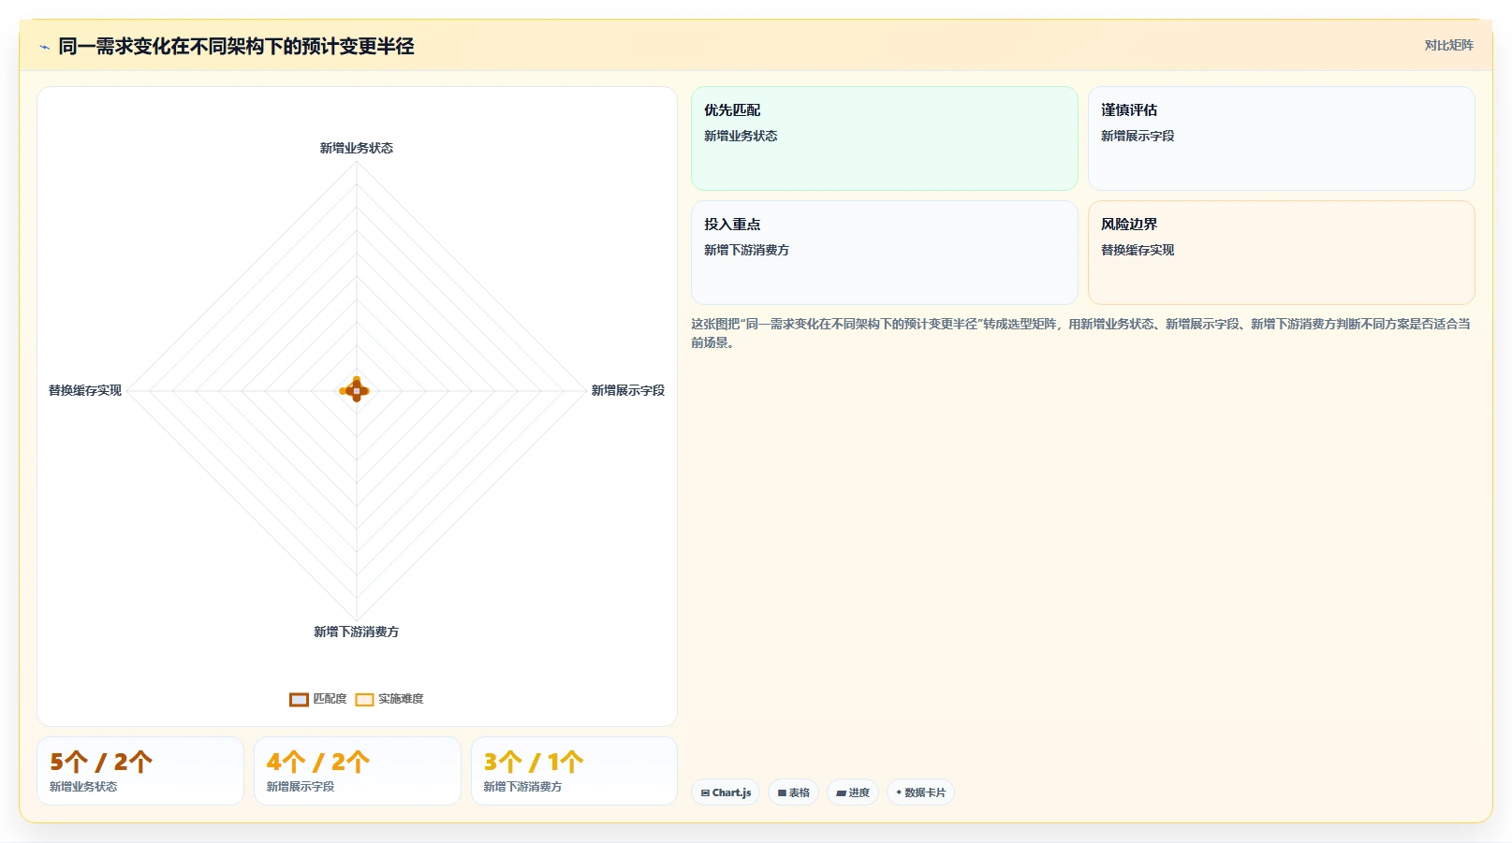1512x843 pixels.
Task: Click 新增业务状态 text in 优先匹配 card
Action: (741, 136)
